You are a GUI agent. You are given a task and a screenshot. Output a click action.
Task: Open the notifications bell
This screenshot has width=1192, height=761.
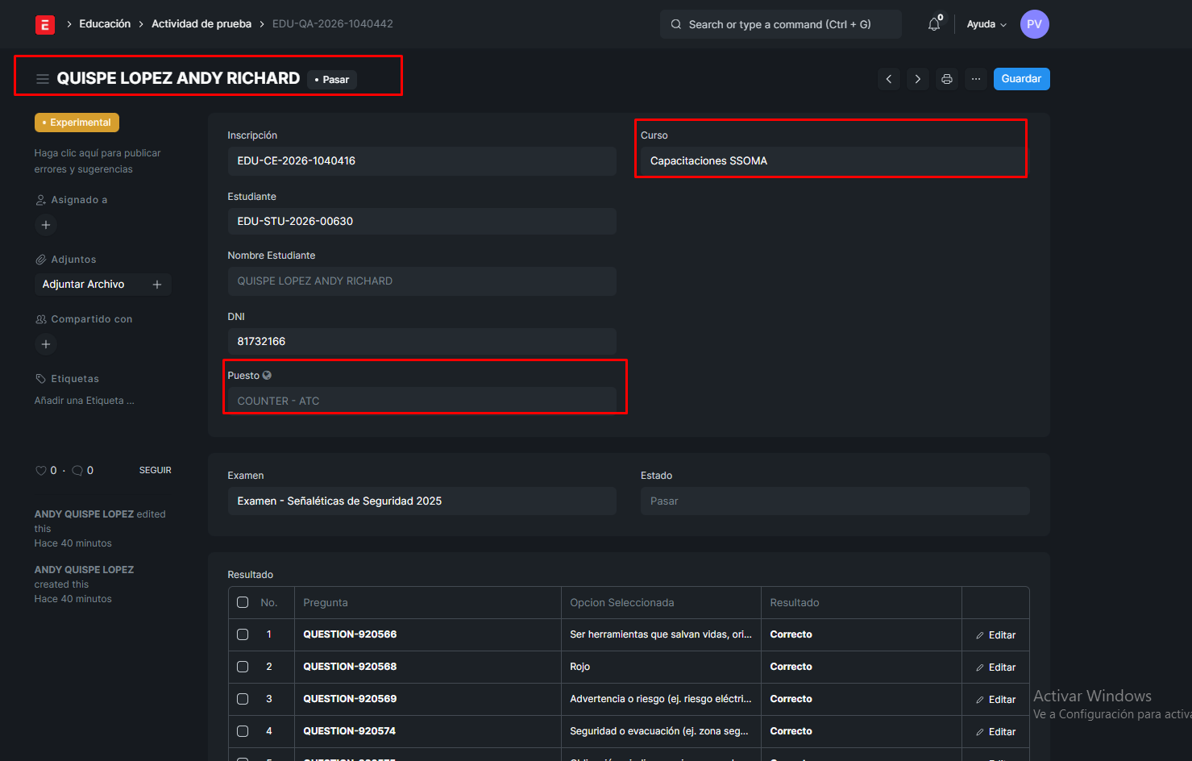tap(933, 24)
